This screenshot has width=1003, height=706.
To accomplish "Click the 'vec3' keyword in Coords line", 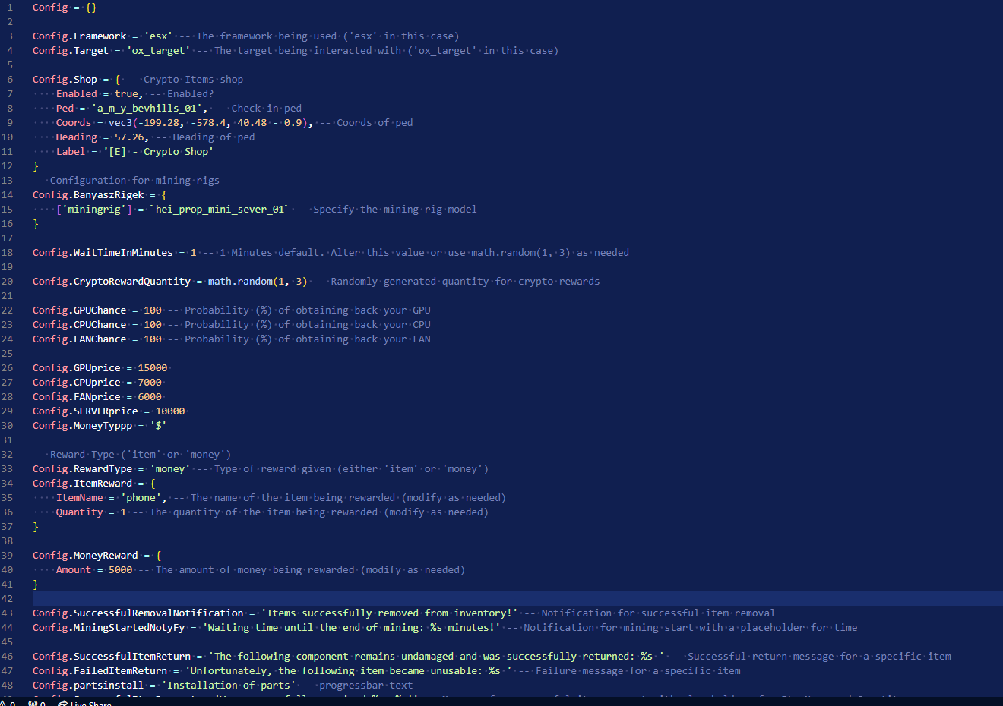I will coord(121,123).
